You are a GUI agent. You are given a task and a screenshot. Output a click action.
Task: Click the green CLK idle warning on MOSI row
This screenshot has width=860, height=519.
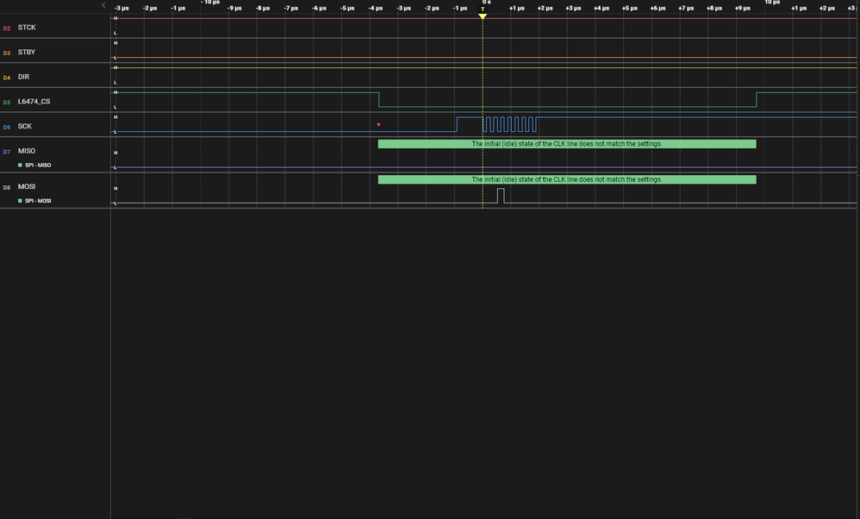pos(567,179)
